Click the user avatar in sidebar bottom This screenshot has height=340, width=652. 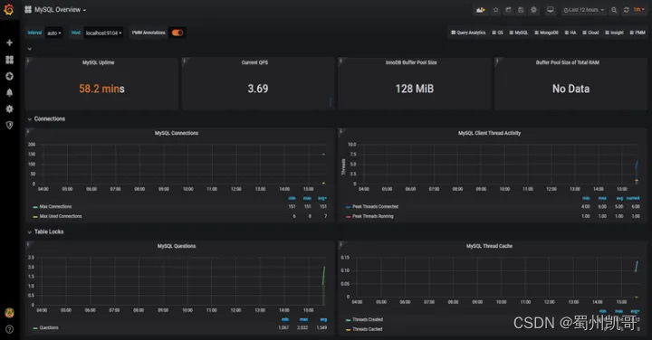pos(9,313)
